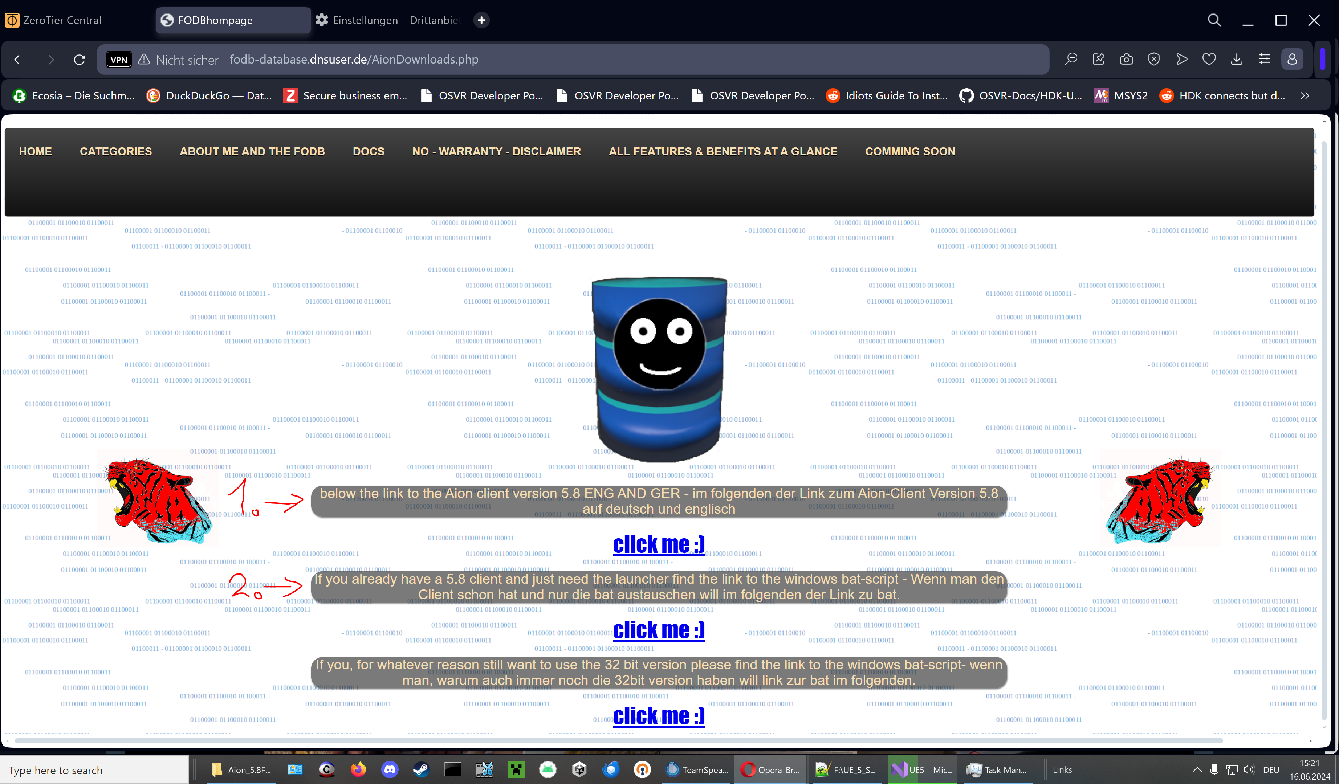Image resolution: width=1339 pixels, height=784 pixels.
Task: Toggle the VPN badge in address bar
Action: pos(118,60)
